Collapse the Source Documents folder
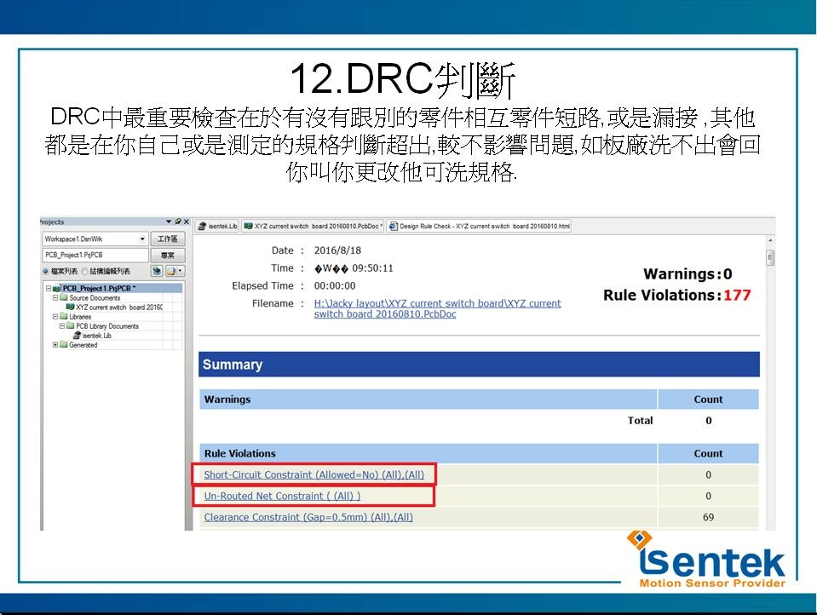Image resolution: width=817 pixels, height=615 pixels. coord(55,298)
